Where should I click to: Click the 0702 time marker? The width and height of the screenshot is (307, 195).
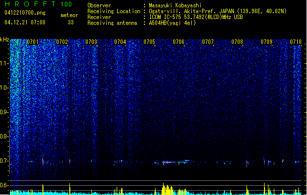(x=62, y=42)
